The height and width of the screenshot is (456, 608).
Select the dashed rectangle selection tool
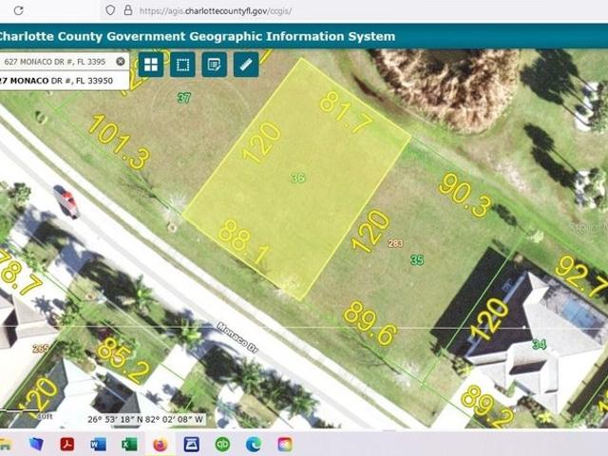point(182,65)
